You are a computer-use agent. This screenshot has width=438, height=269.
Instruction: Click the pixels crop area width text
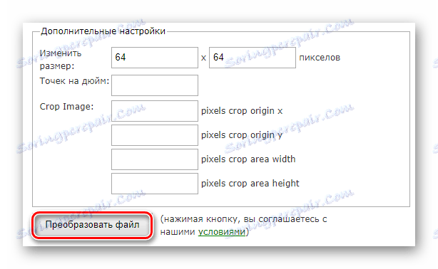248,159
